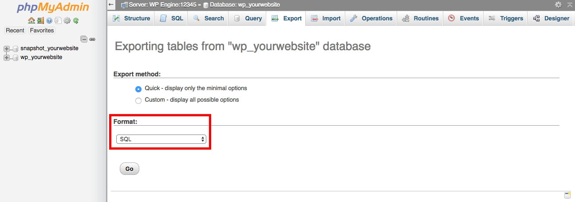Viewport: 575px width, 202px height.
Task: Select Quick export method radio button
Action: pyautogui.click(x=138, y=89)
